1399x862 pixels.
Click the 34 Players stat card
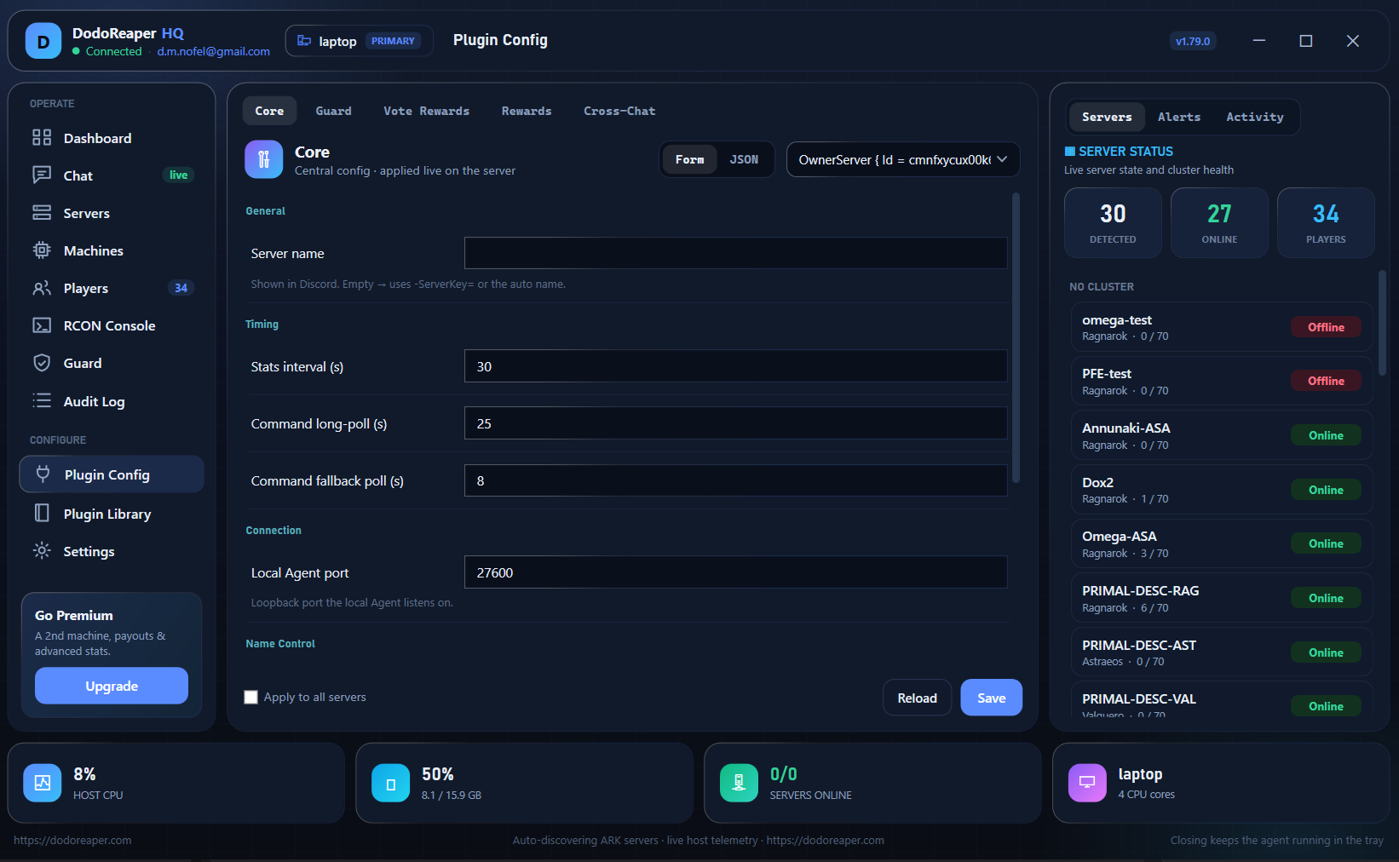click(x=1326, y=222)
